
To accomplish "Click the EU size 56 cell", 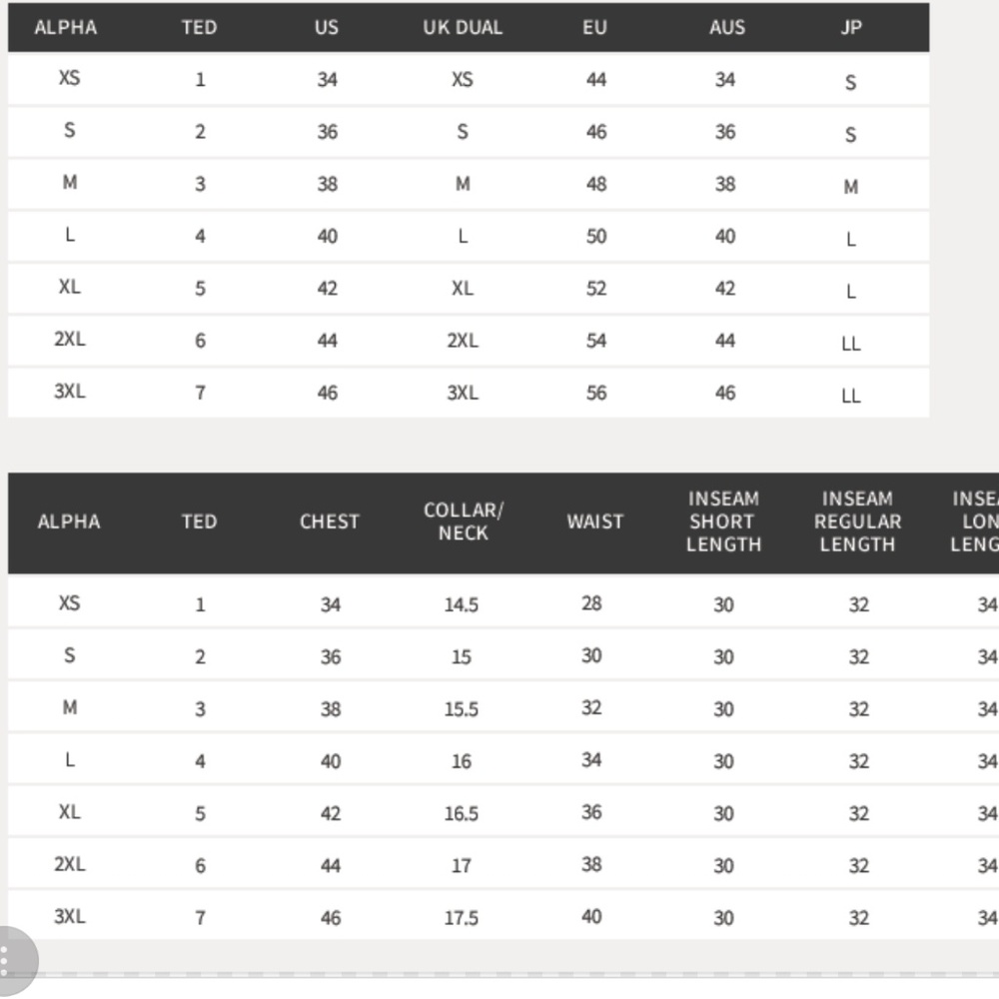I will (x=595, y=393).
